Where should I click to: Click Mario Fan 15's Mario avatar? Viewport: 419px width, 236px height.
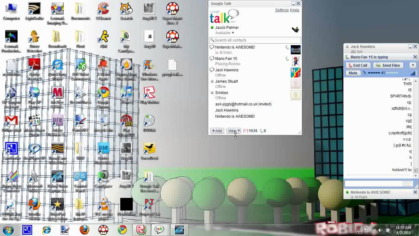tap(295, 61)
